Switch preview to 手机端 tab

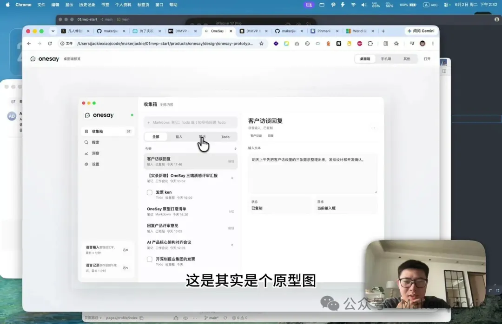386,59
